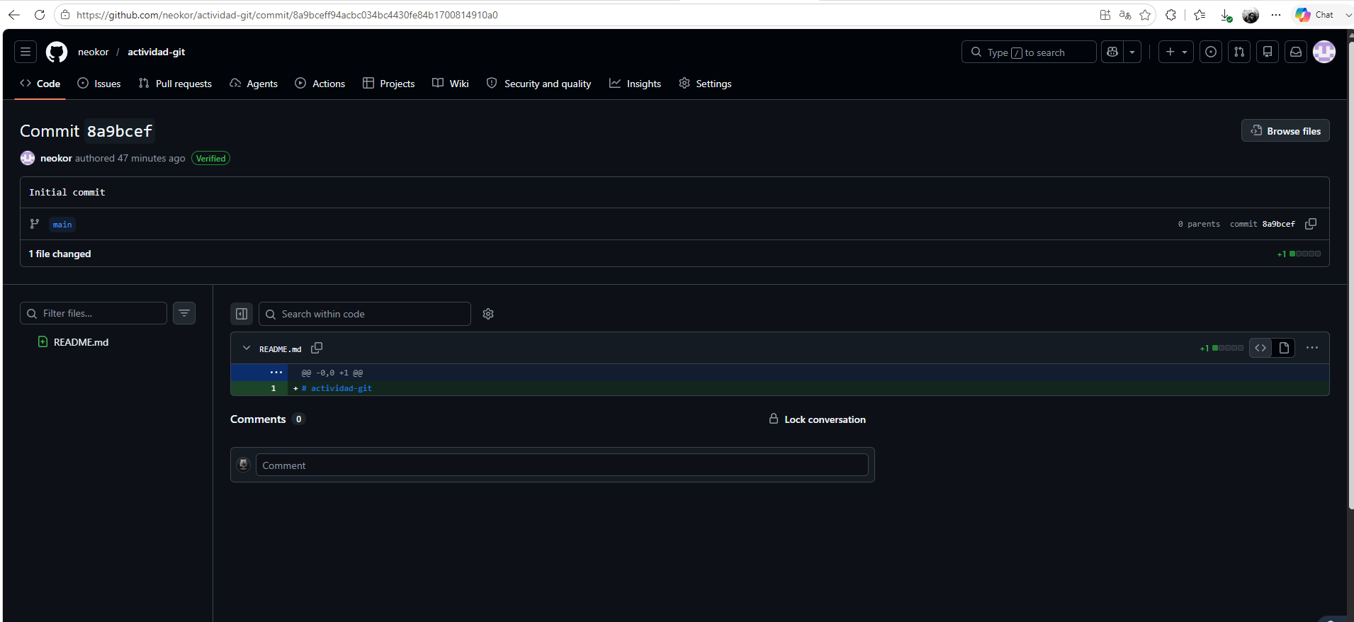Screen dimensions: 1354x622
Task: Open the Copilot dropdown arrow next to it
Action: pos(1132,52)
